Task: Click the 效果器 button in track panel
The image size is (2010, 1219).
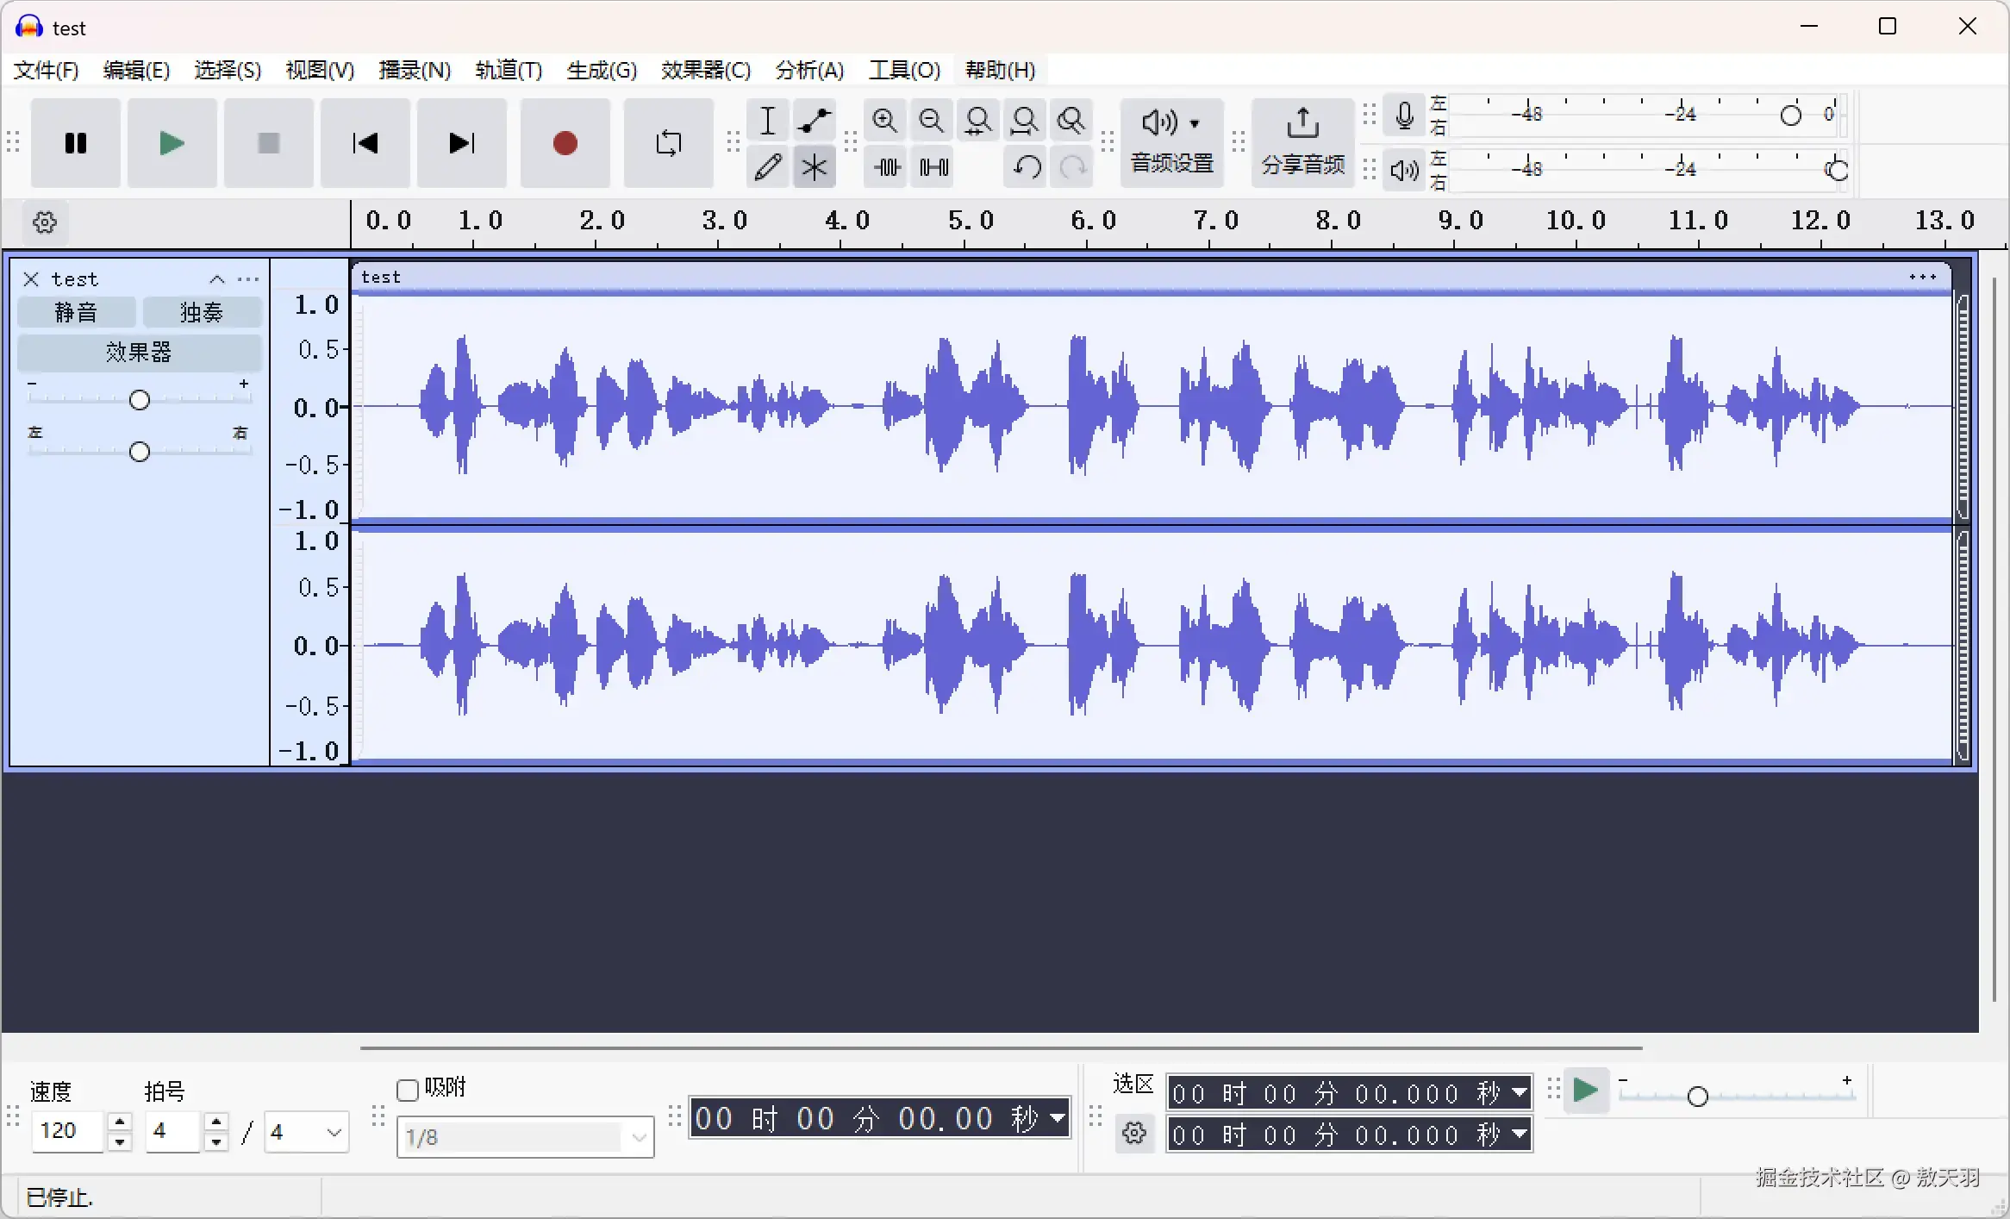Action: (139, 352)
